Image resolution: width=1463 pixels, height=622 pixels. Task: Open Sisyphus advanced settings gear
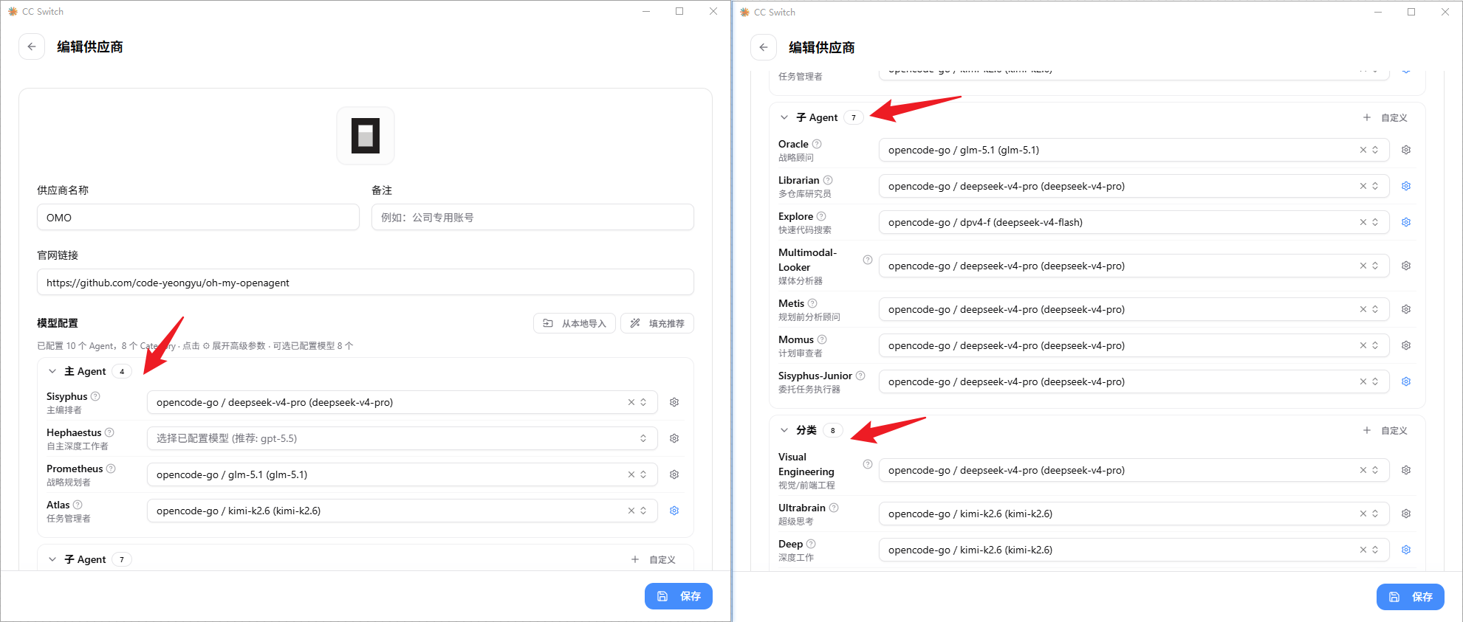click(x=674, y=402)
